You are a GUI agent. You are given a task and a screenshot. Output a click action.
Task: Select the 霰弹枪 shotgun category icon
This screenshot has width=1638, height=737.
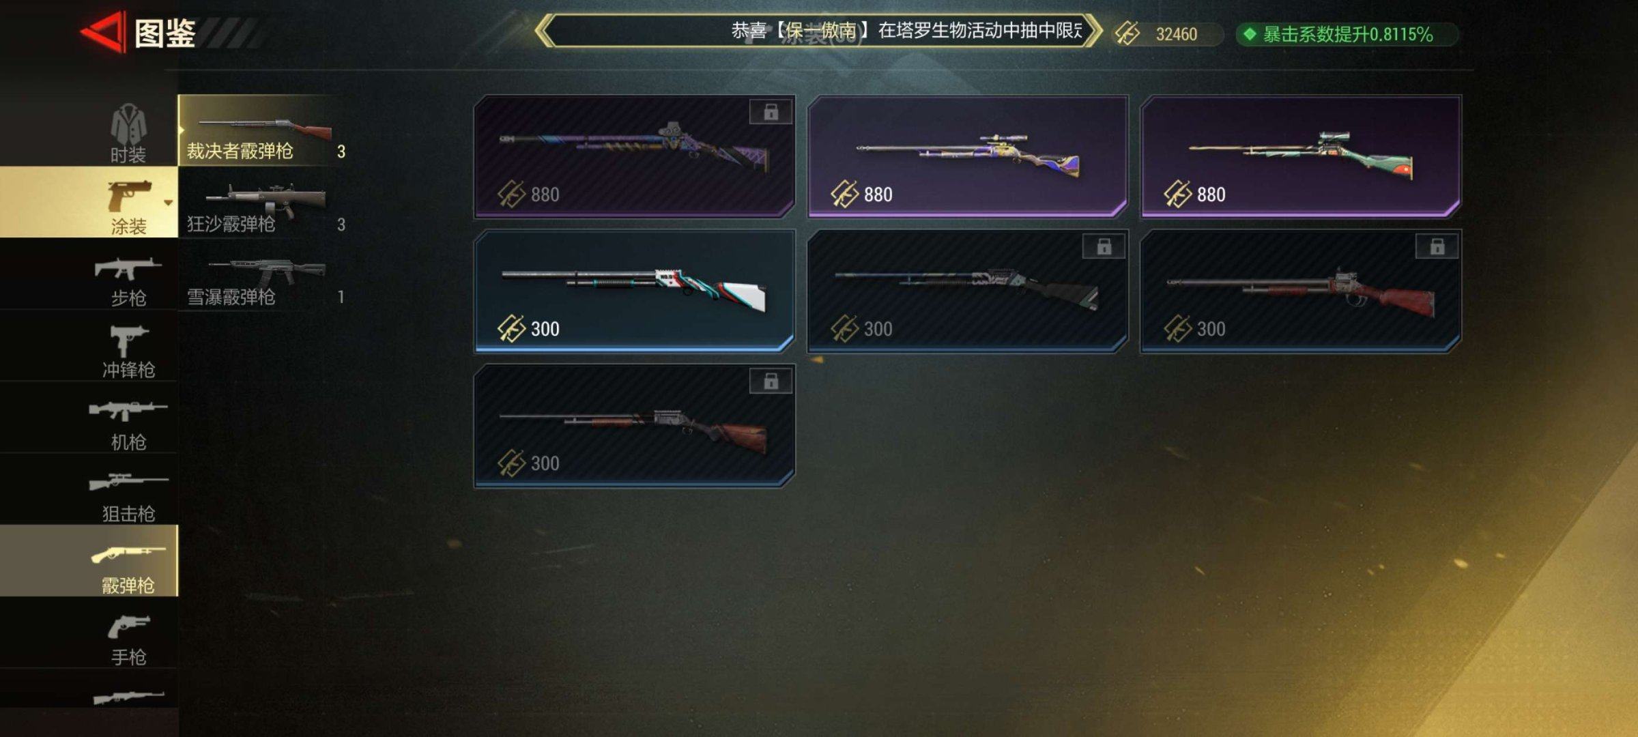128,553
